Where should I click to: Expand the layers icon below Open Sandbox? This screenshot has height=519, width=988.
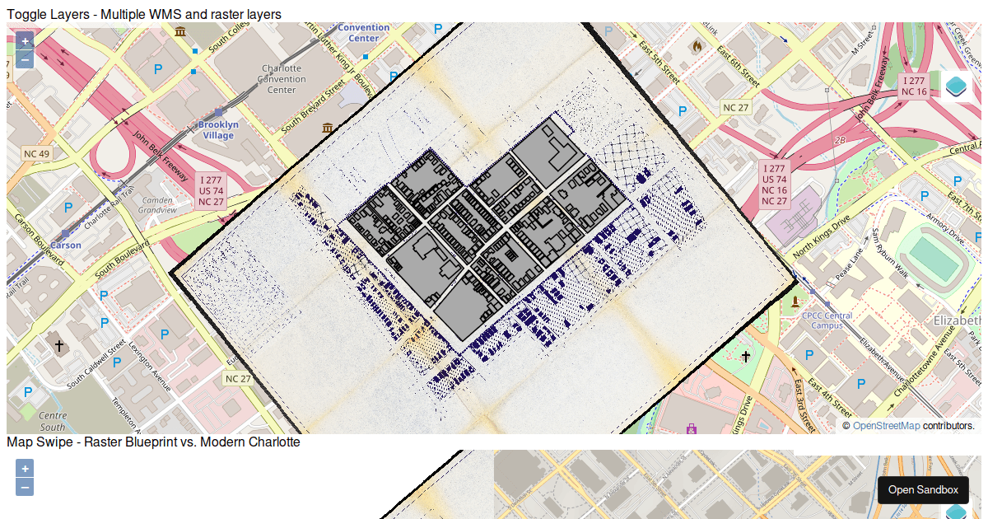[956, 512]
